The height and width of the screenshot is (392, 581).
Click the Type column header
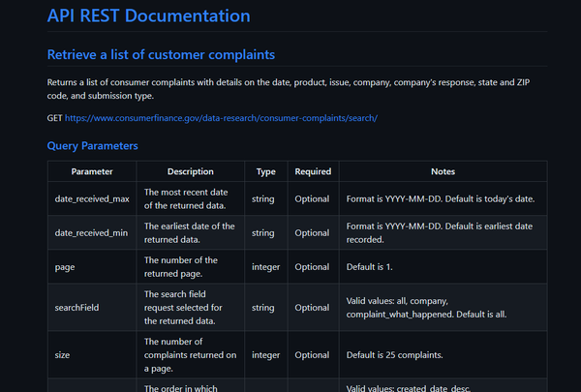[265, 171]
